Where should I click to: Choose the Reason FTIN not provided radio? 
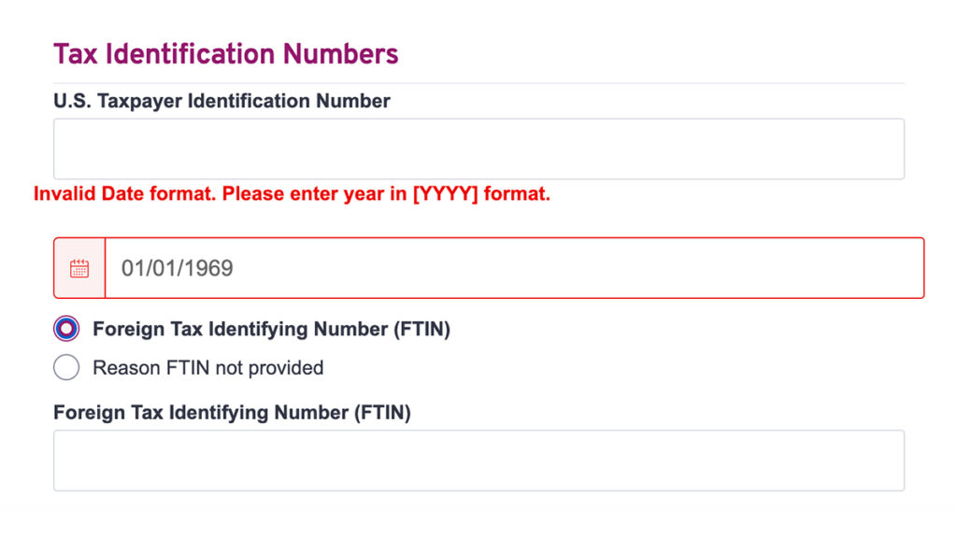(x=66, y=367)
